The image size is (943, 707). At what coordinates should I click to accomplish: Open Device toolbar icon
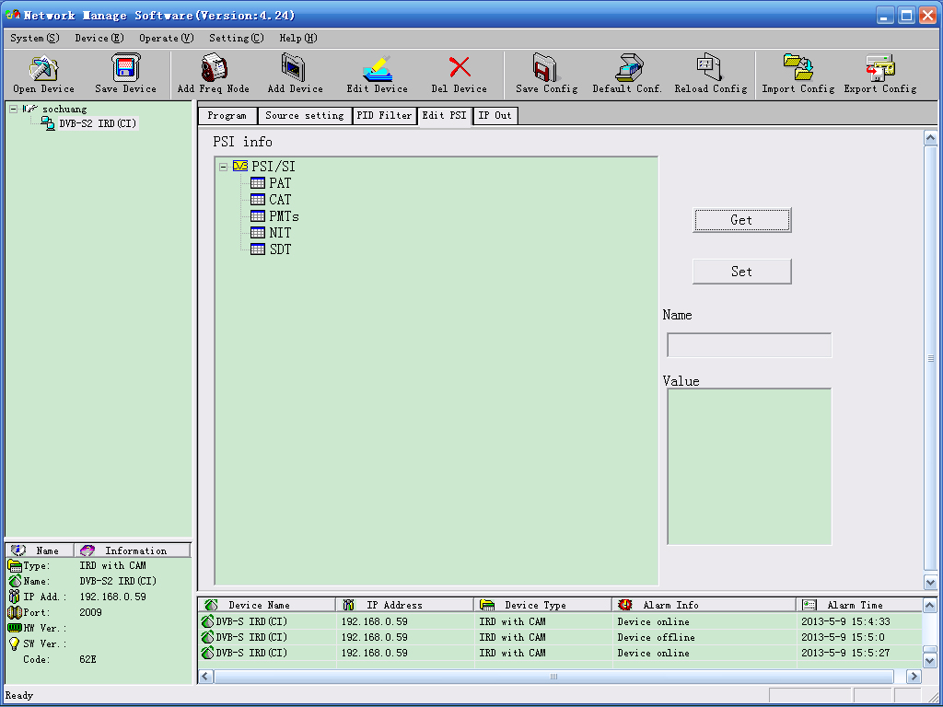pyautogui.click(x=43, y=68)
